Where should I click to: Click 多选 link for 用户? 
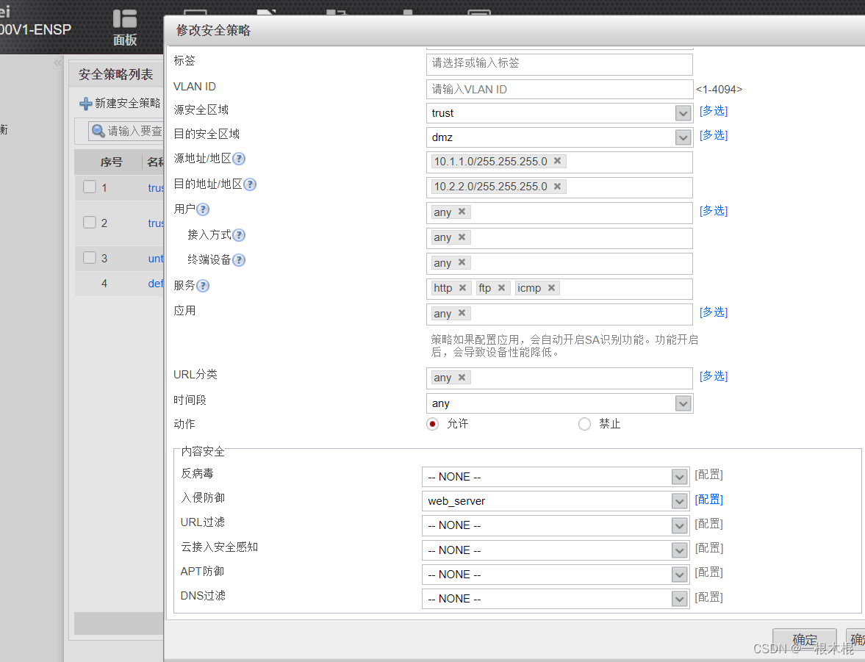[714, 211]
